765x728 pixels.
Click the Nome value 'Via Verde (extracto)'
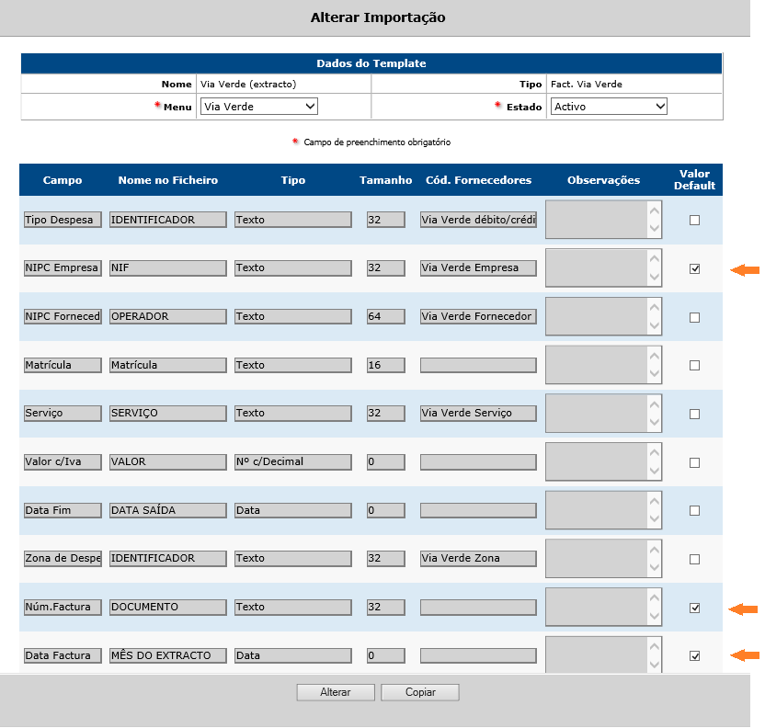coord(248,84)
